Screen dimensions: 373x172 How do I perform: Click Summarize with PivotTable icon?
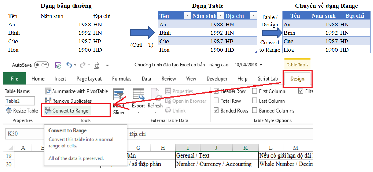tap(47, 91)
